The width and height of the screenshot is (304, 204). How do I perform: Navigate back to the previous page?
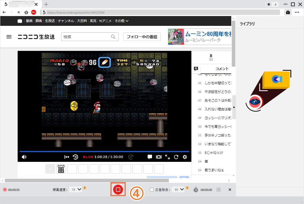coord(4,12)
